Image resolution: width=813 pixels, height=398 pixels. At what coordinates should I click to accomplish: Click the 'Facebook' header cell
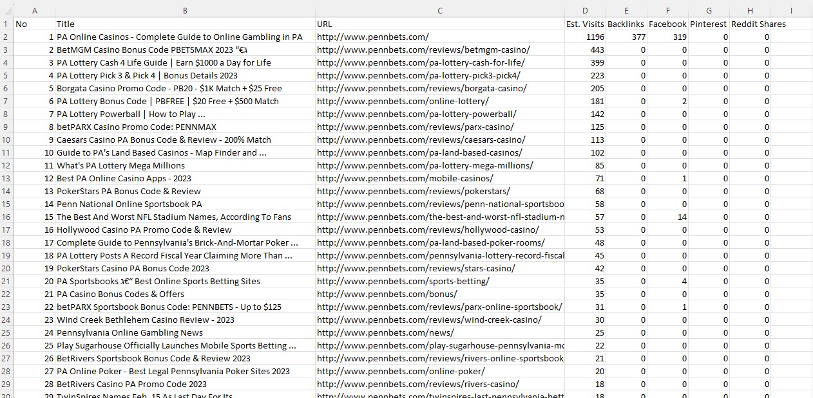667,24
